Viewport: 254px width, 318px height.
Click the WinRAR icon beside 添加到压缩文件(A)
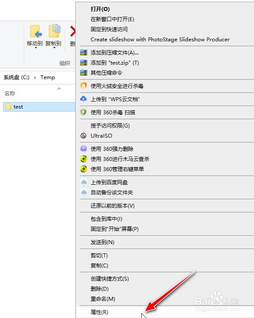[x=84, y=52]
